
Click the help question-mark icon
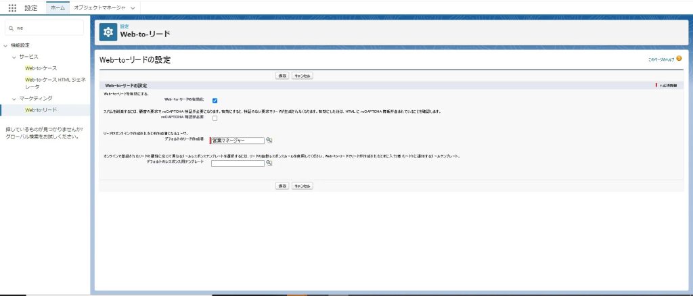tap(679, 58)
